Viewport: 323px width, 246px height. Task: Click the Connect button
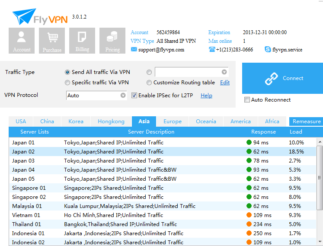(x=283, y=78)
